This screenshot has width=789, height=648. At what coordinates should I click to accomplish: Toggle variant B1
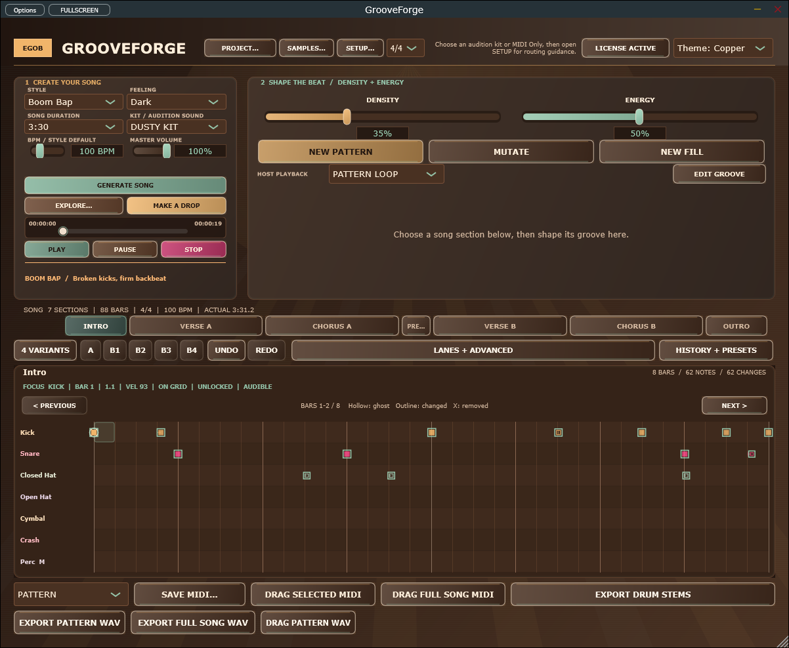[115, 350]
